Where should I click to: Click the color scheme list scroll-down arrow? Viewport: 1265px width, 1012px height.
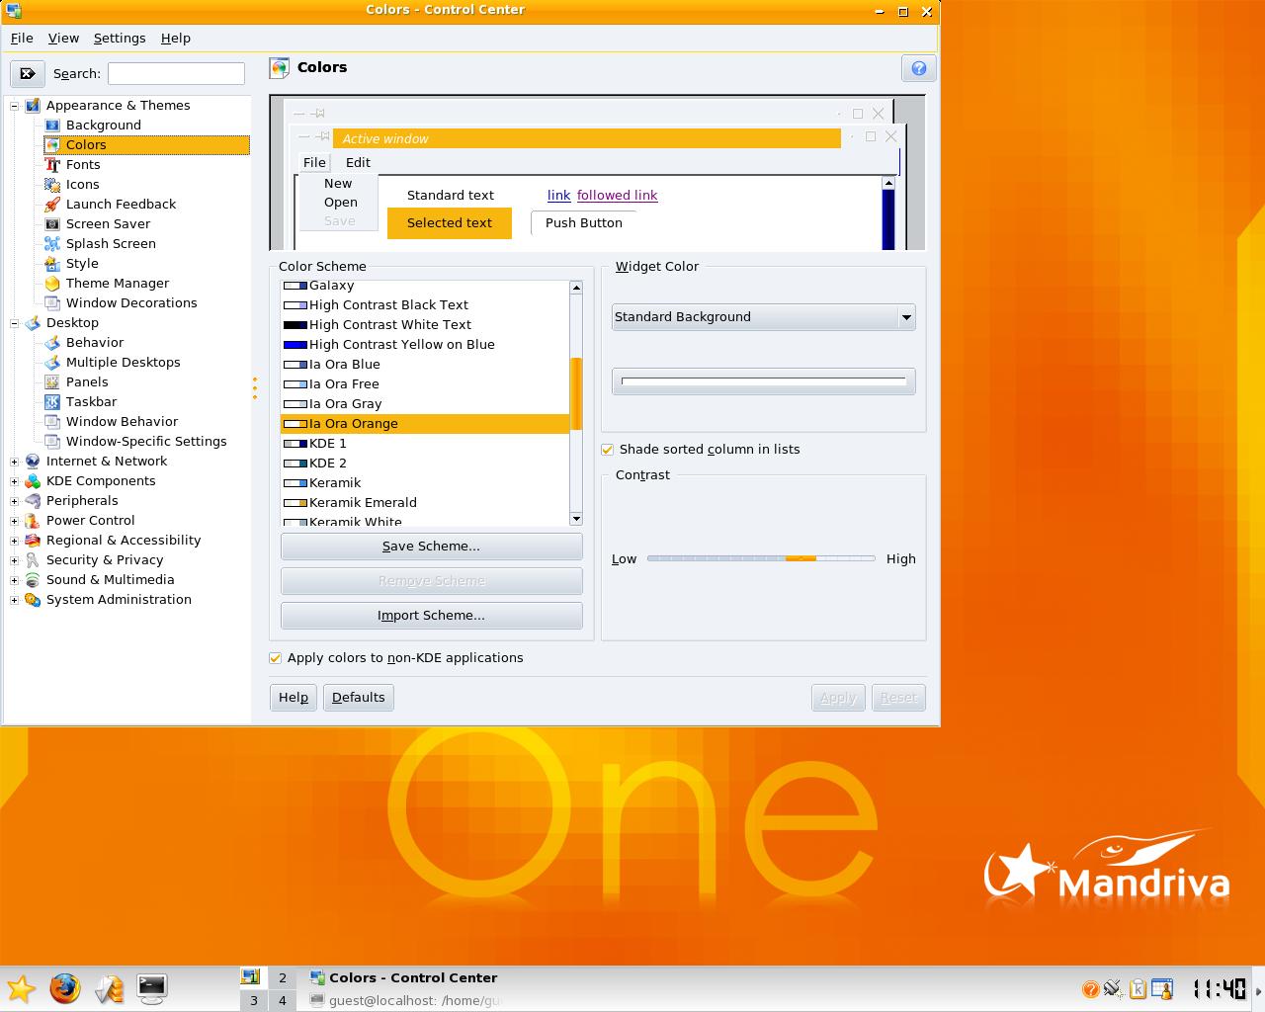click(576, 519)
